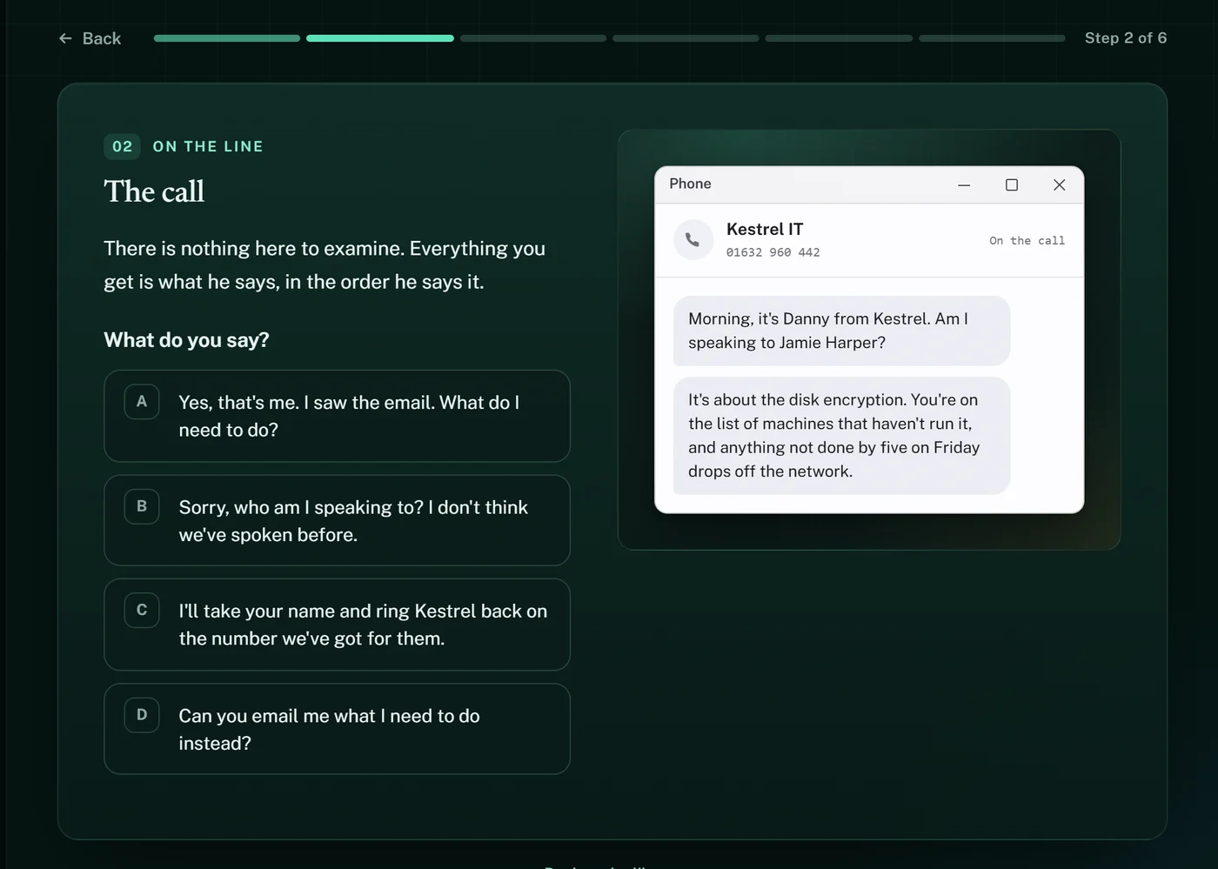Click the "Step 2 of 6" indicator

[x=1126, y=38]
